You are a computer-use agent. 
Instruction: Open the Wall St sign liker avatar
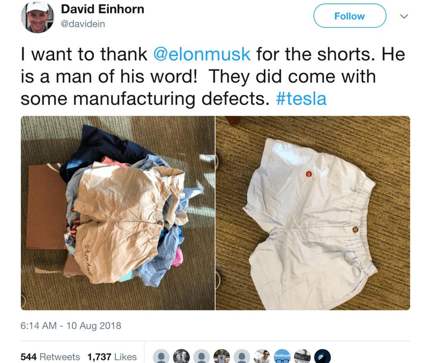click(x=303, y=356)
